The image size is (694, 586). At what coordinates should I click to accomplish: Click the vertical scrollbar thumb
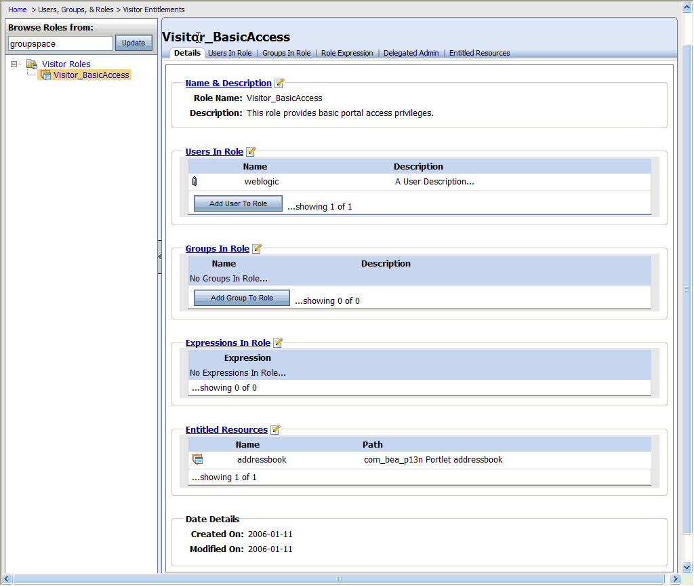click(x=687, y=289)
